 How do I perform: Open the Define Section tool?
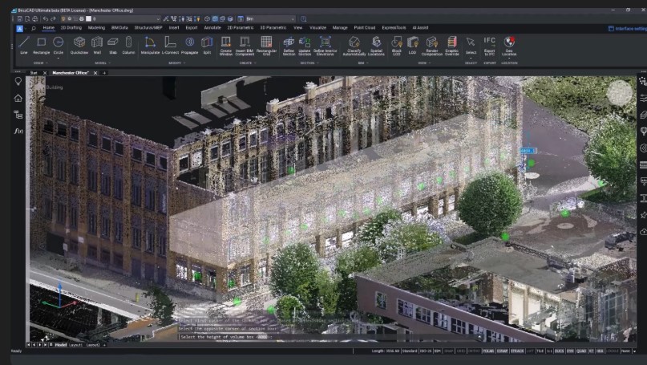[289, 43]
